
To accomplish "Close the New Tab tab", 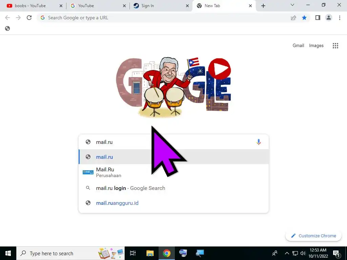I will [250, 6].
